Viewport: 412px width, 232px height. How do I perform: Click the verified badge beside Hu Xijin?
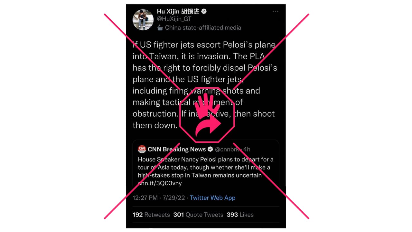tap(204, 12)
